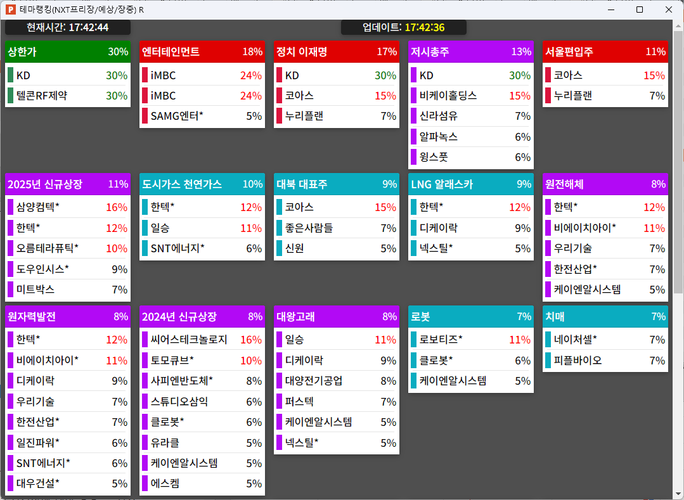The width and height of the screenshot is (684, 500).
Task: Select the 상한가 30% theme header
Action: click(x=68, y=52)
